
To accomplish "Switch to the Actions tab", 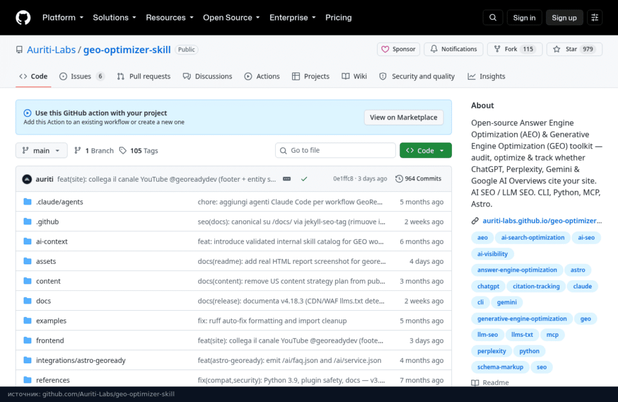I will point(262,77).
